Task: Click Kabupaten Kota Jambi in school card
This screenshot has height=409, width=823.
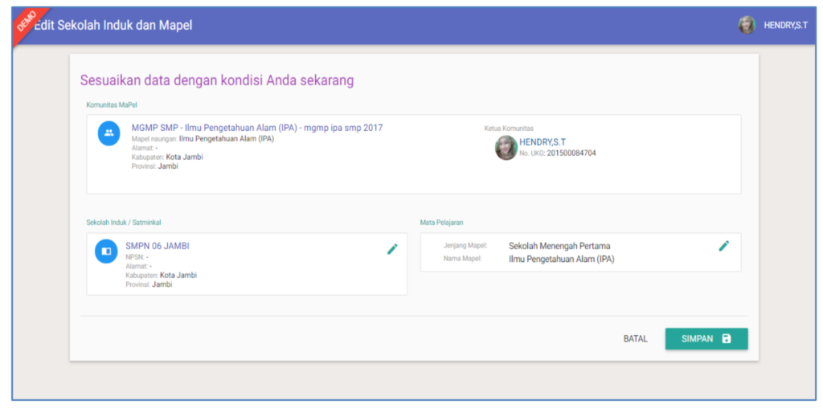Action: tap(161, 275)
